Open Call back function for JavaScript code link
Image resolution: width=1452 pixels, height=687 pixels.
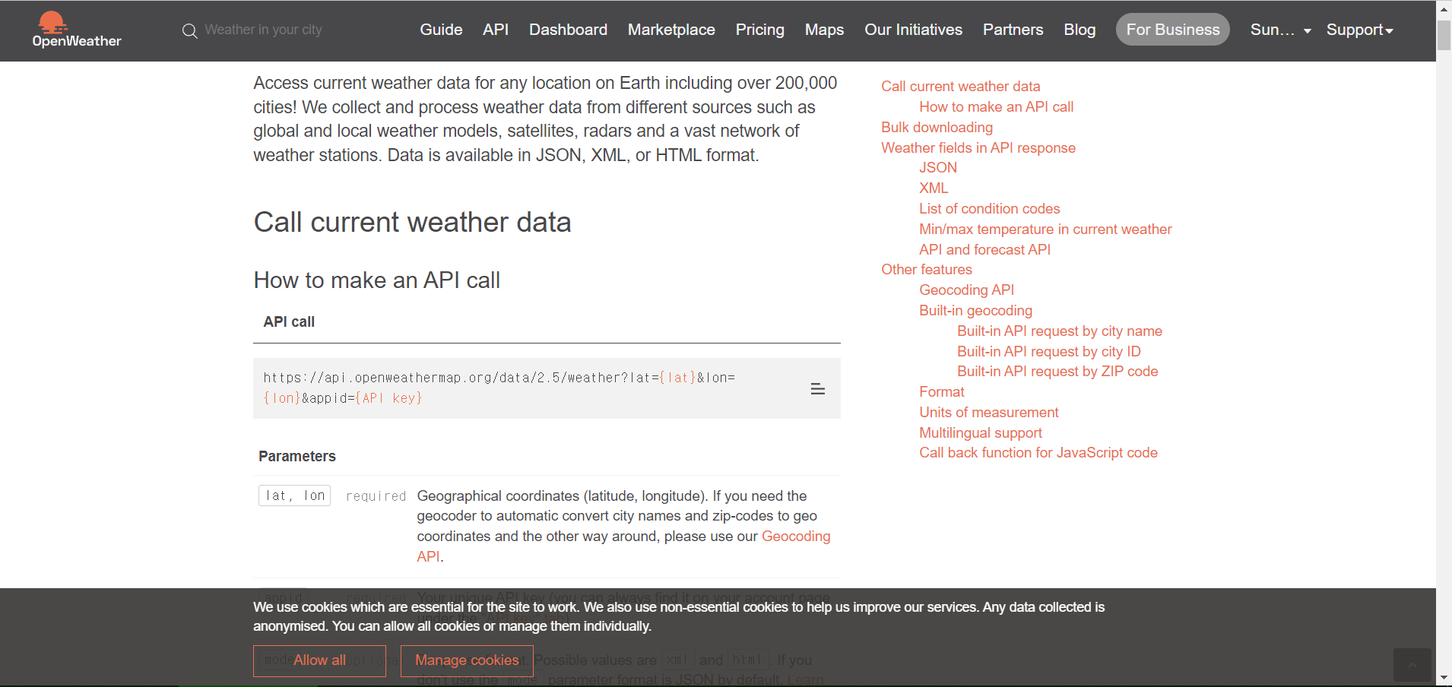tap(1038, 453)
